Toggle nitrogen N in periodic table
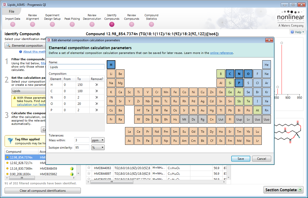The width and height of the screenshot is (308, 198). 239,74
